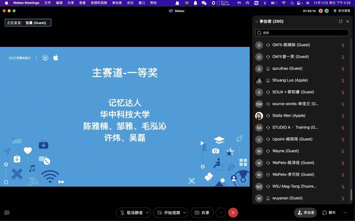Turn on camera with 开始视频 button
This screenshot has width=355, height=221.
tap(168, 213)
